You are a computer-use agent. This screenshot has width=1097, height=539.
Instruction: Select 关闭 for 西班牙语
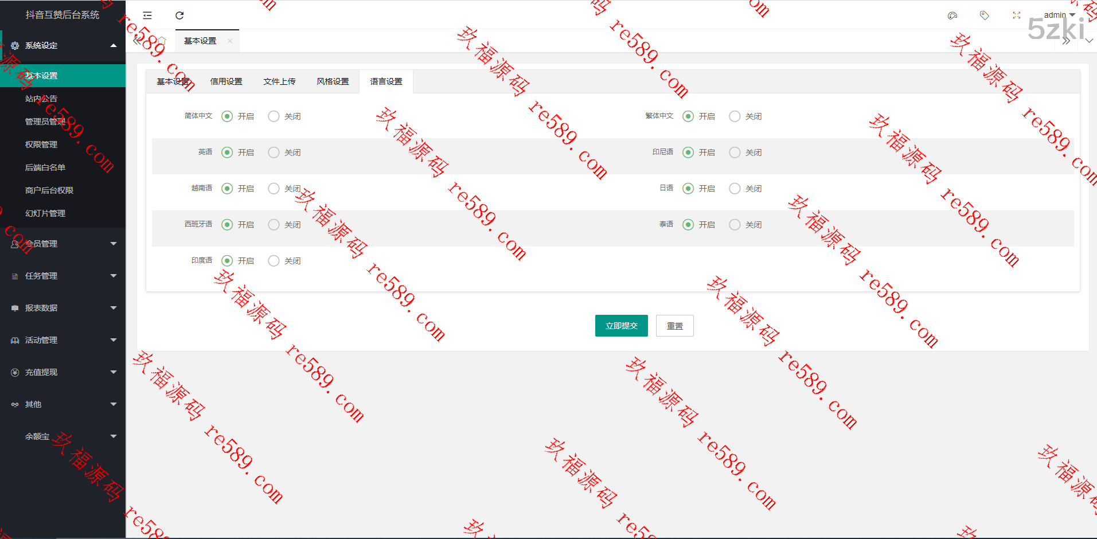pyautogui.click(x=274, y=225)
